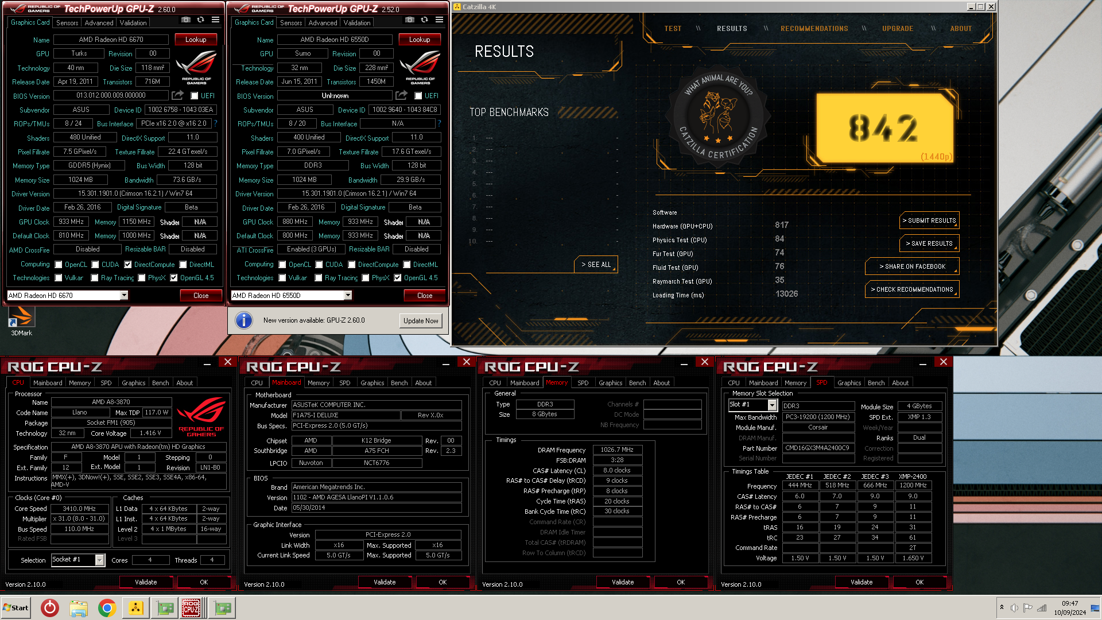Toggle Ray Tracing checkbox in HD 6550D window
Viewport: 1102px width, 620px height.
(318, 278)
